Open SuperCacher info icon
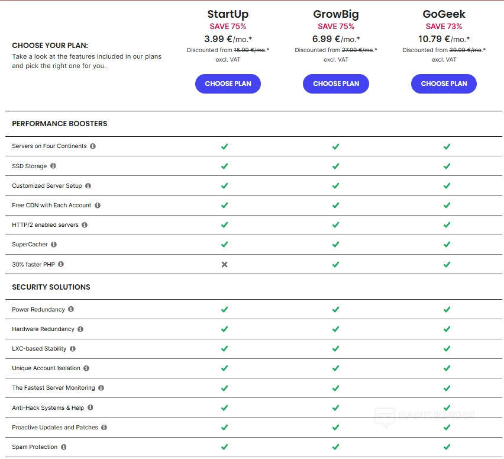Screen dimensions: 504x459 click(x=54, y=245)
